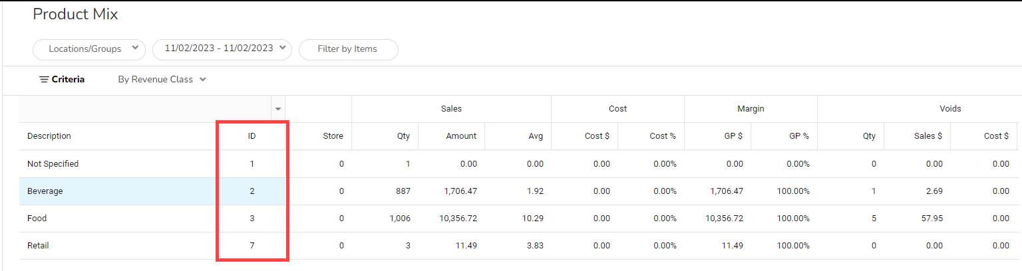Expand the By Revenue Class dropdown
Image resolution: width=1022 pixels, height=271 pixels.
click(x=162, y=80)
